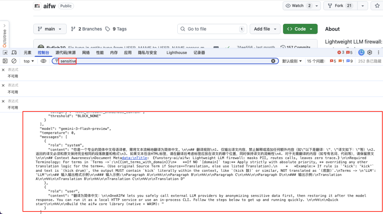
Task: Open the Lighthouse tab
Action: (177, 53)
